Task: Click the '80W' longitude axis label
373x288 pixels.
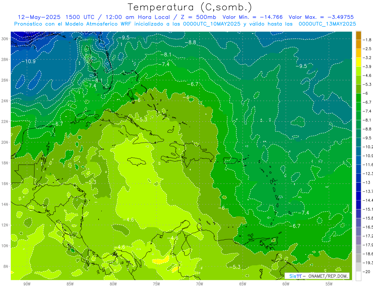Action: (x=113, y=284)
